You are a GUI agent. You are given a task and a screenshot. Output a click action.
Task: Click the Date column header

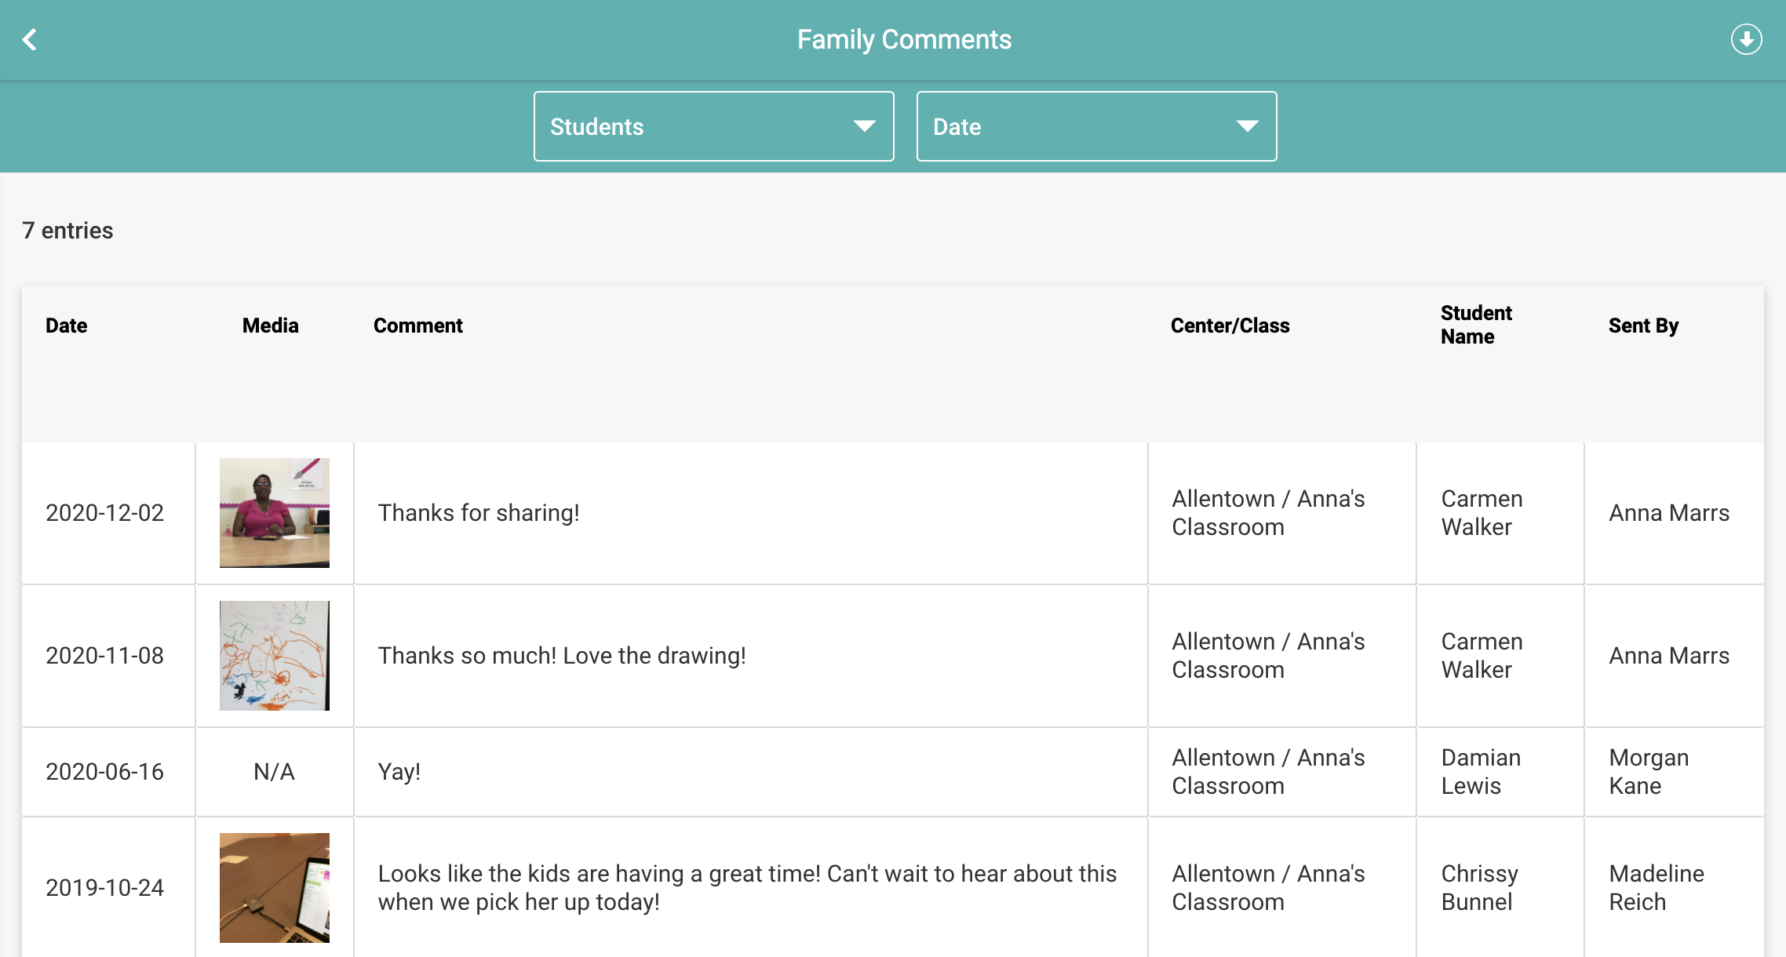(67, 326)
